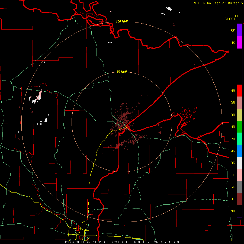The image size is (244, 244).
Task: Click the 100 NMI range ring label
Action: pyautogui.click(x=122, y=21)
